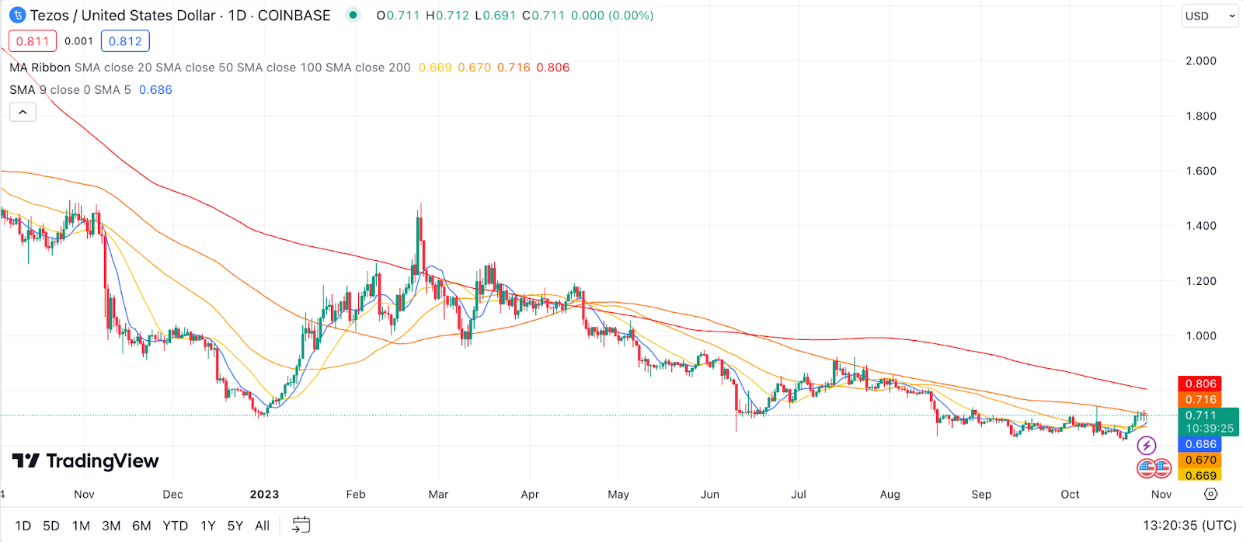Click the red 0.811 sell price button
This screenshot has width=1243, height=542.
[33, 41]
